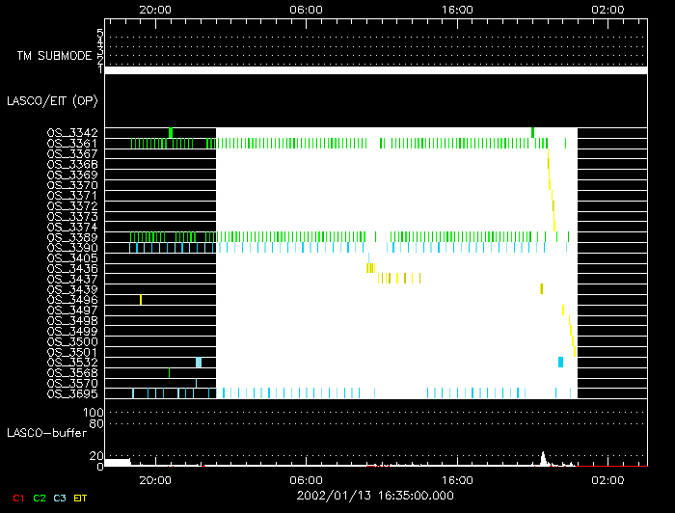Select the OS_3367 row label
This screenshot has height=513, width=675.
tap(72, 153)
